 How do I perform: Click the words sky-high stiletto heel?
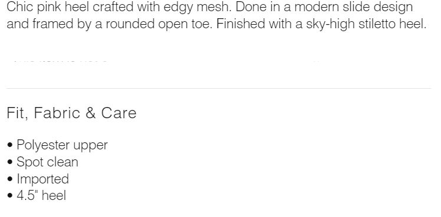pos(366,24)
